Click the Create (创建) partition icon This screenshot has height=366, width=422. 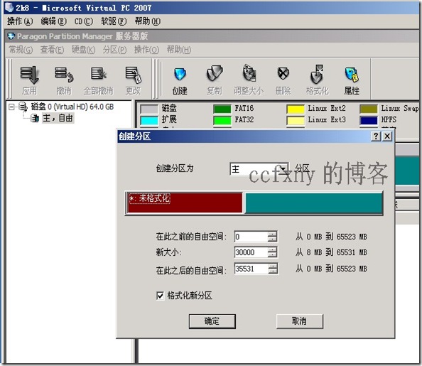tap(180, 75)
